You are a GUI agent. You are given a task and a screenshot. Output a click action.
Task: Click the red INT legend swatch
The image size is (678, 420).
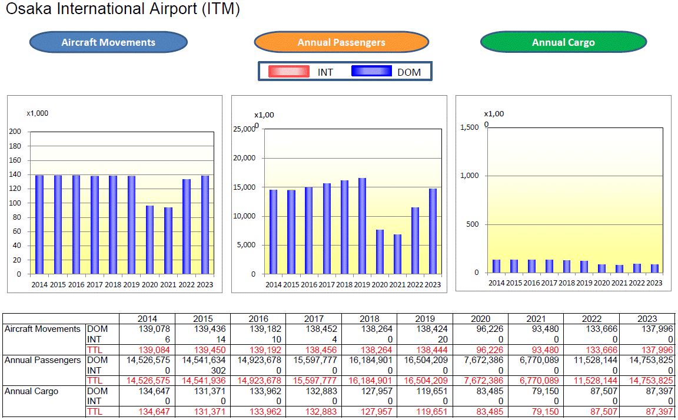click(x=288, y=71)
